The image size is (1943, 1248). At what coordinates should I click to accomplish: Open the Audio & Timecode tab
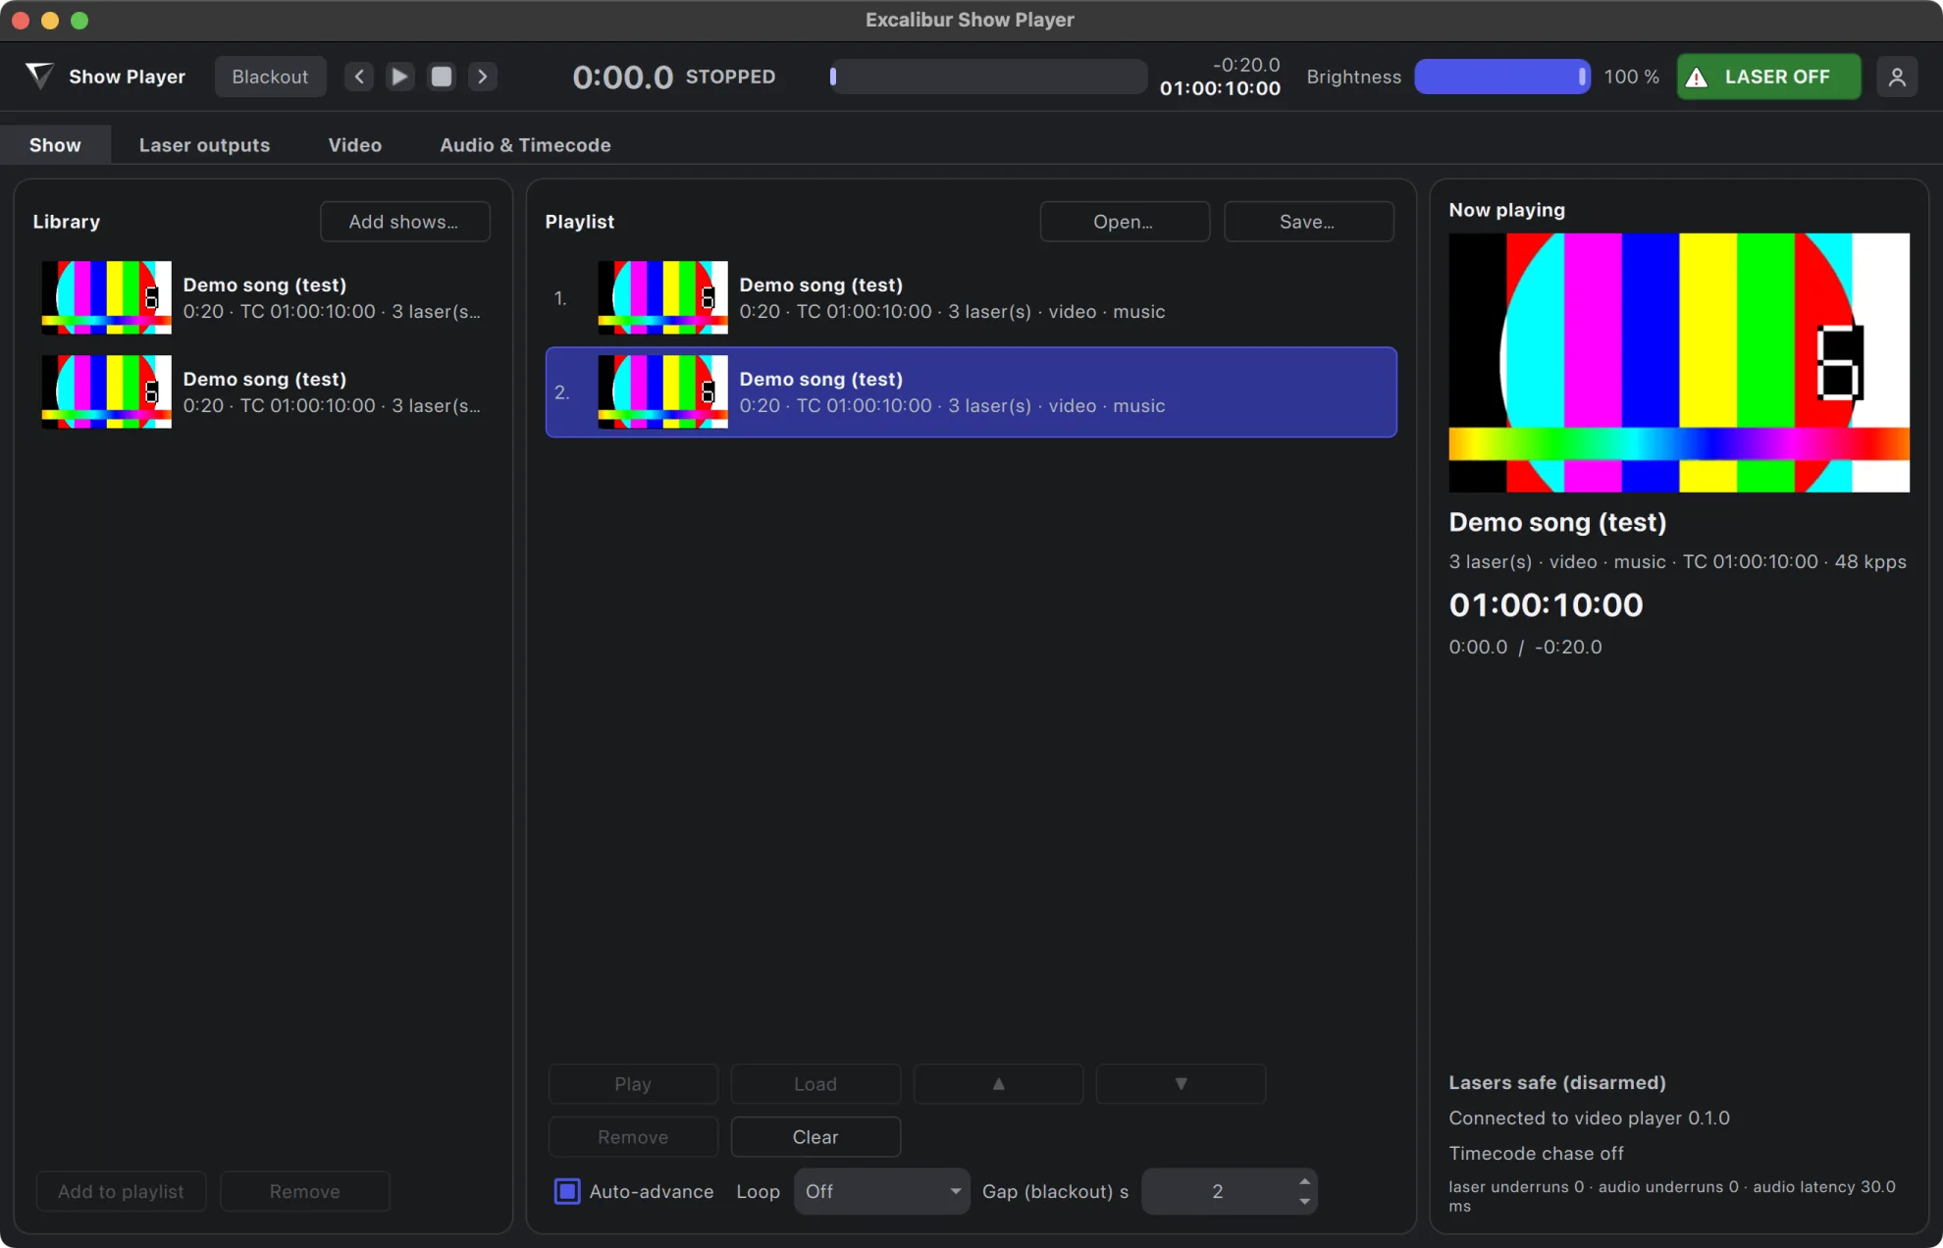(525, 145)
